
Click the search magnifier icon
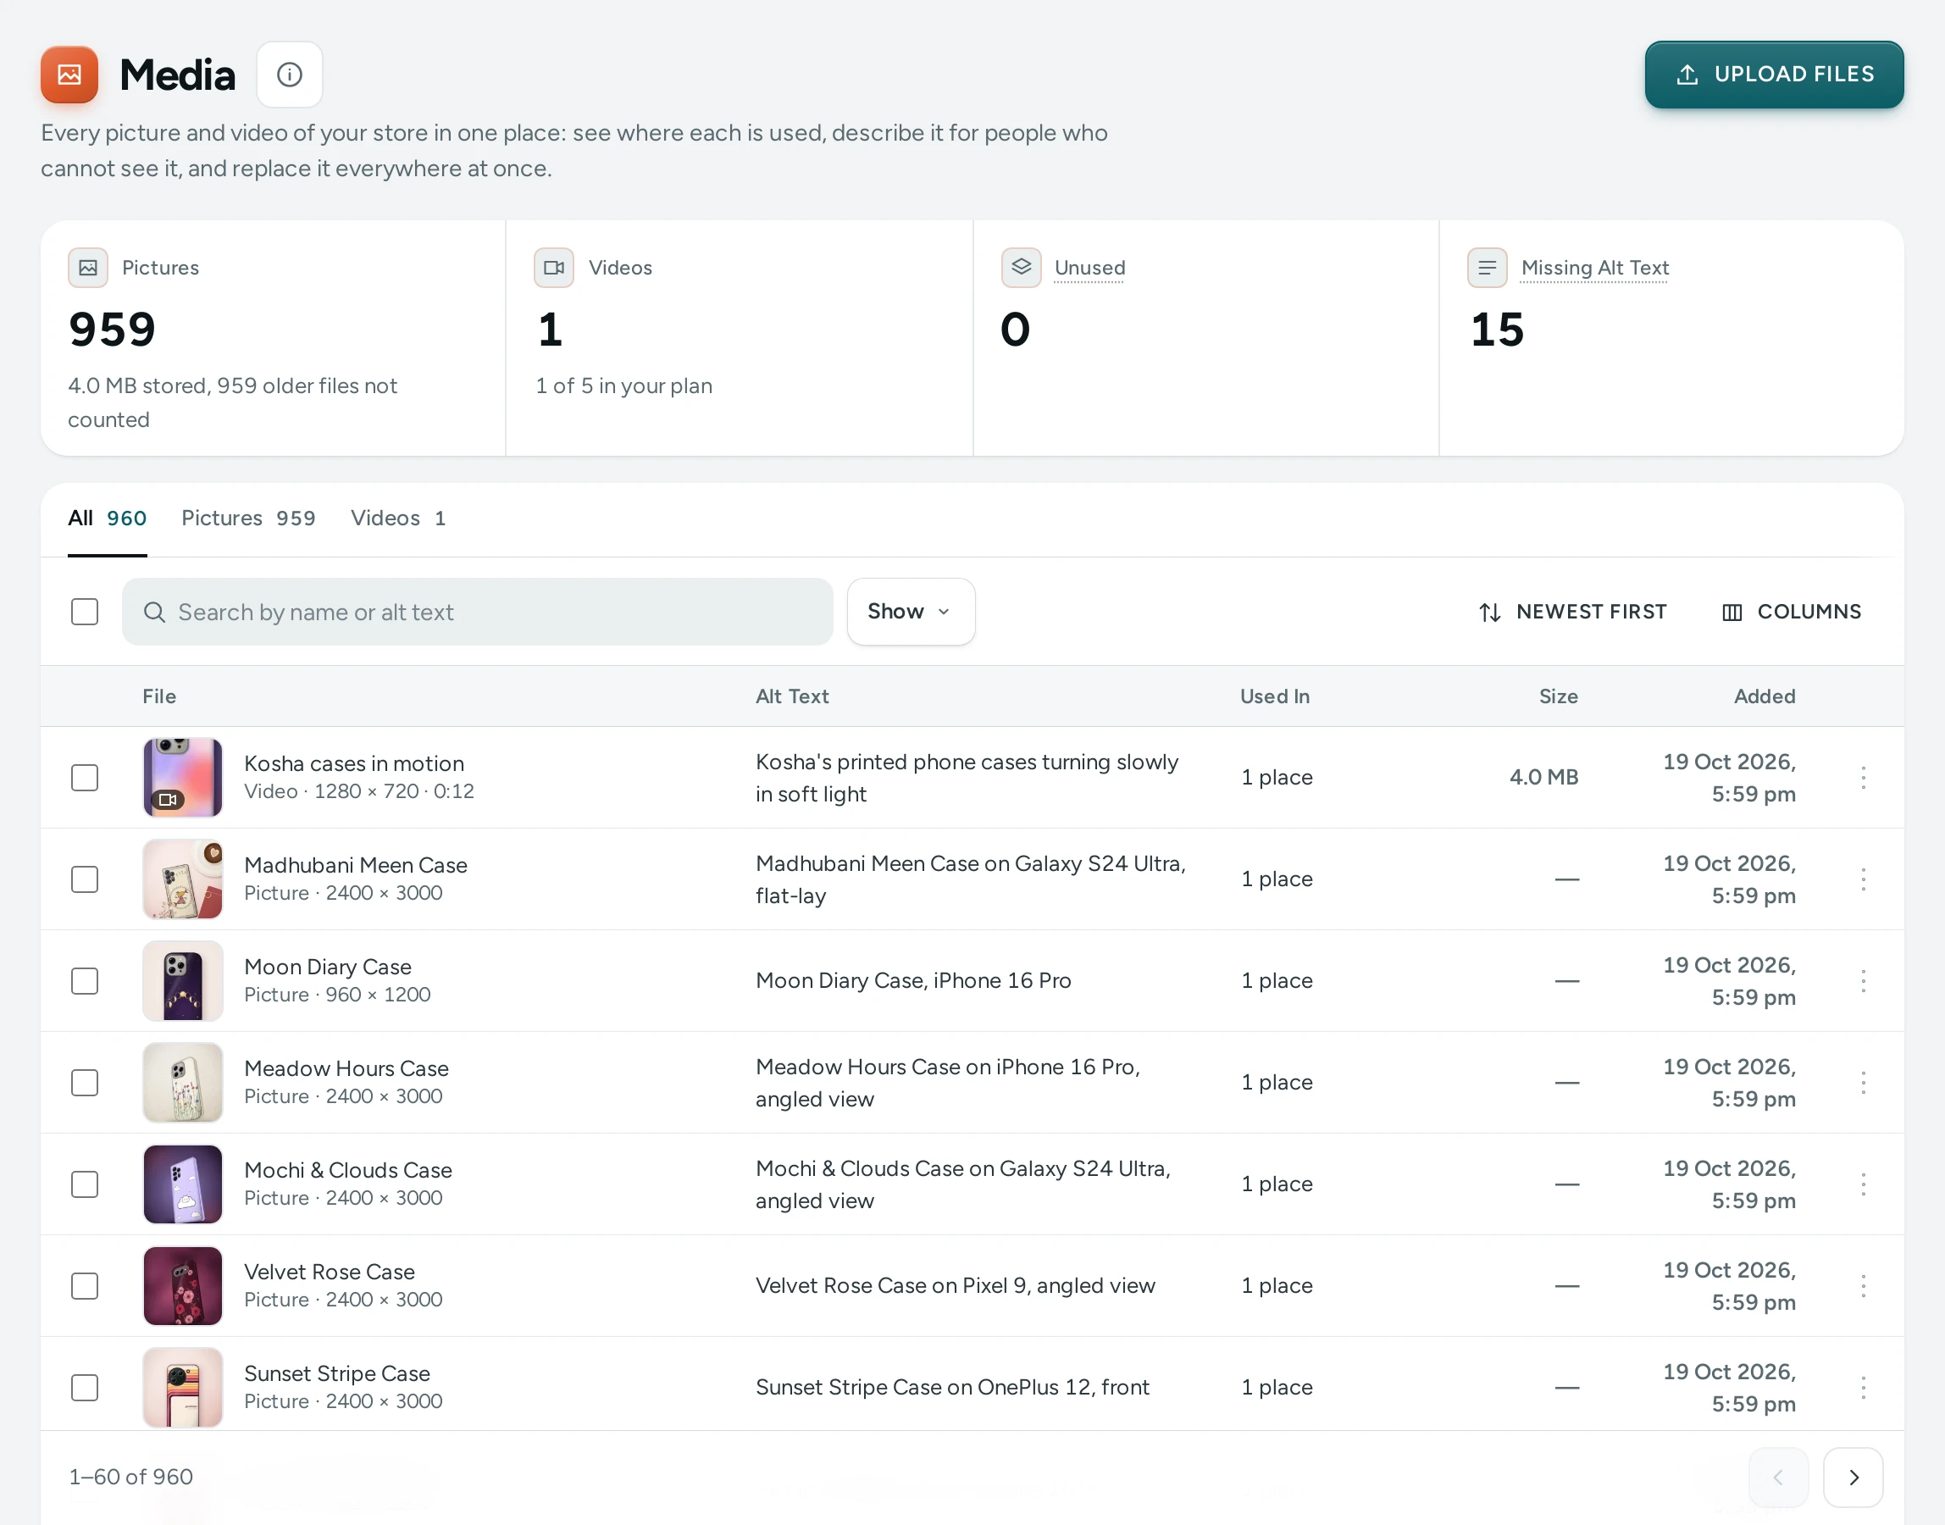click(x=154, y=612)
